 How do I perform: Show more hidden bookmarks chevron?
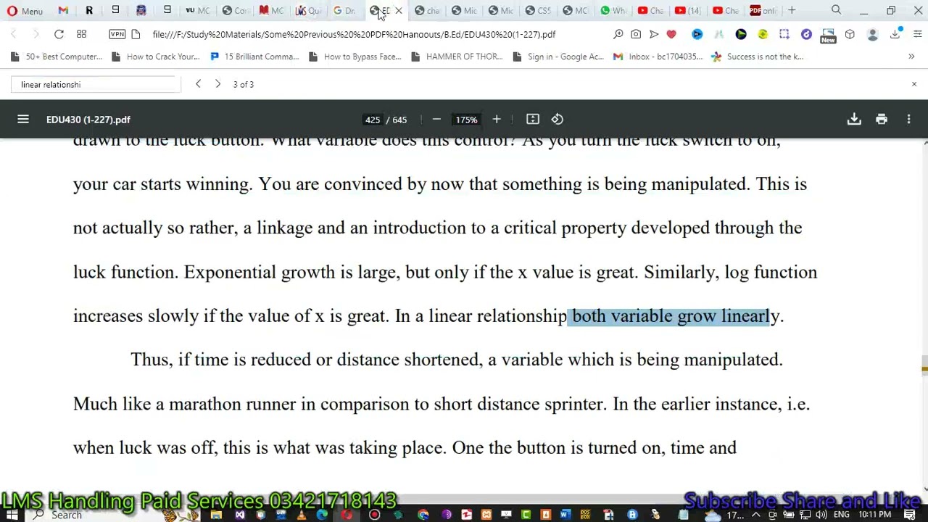click(x=911, y=57)
